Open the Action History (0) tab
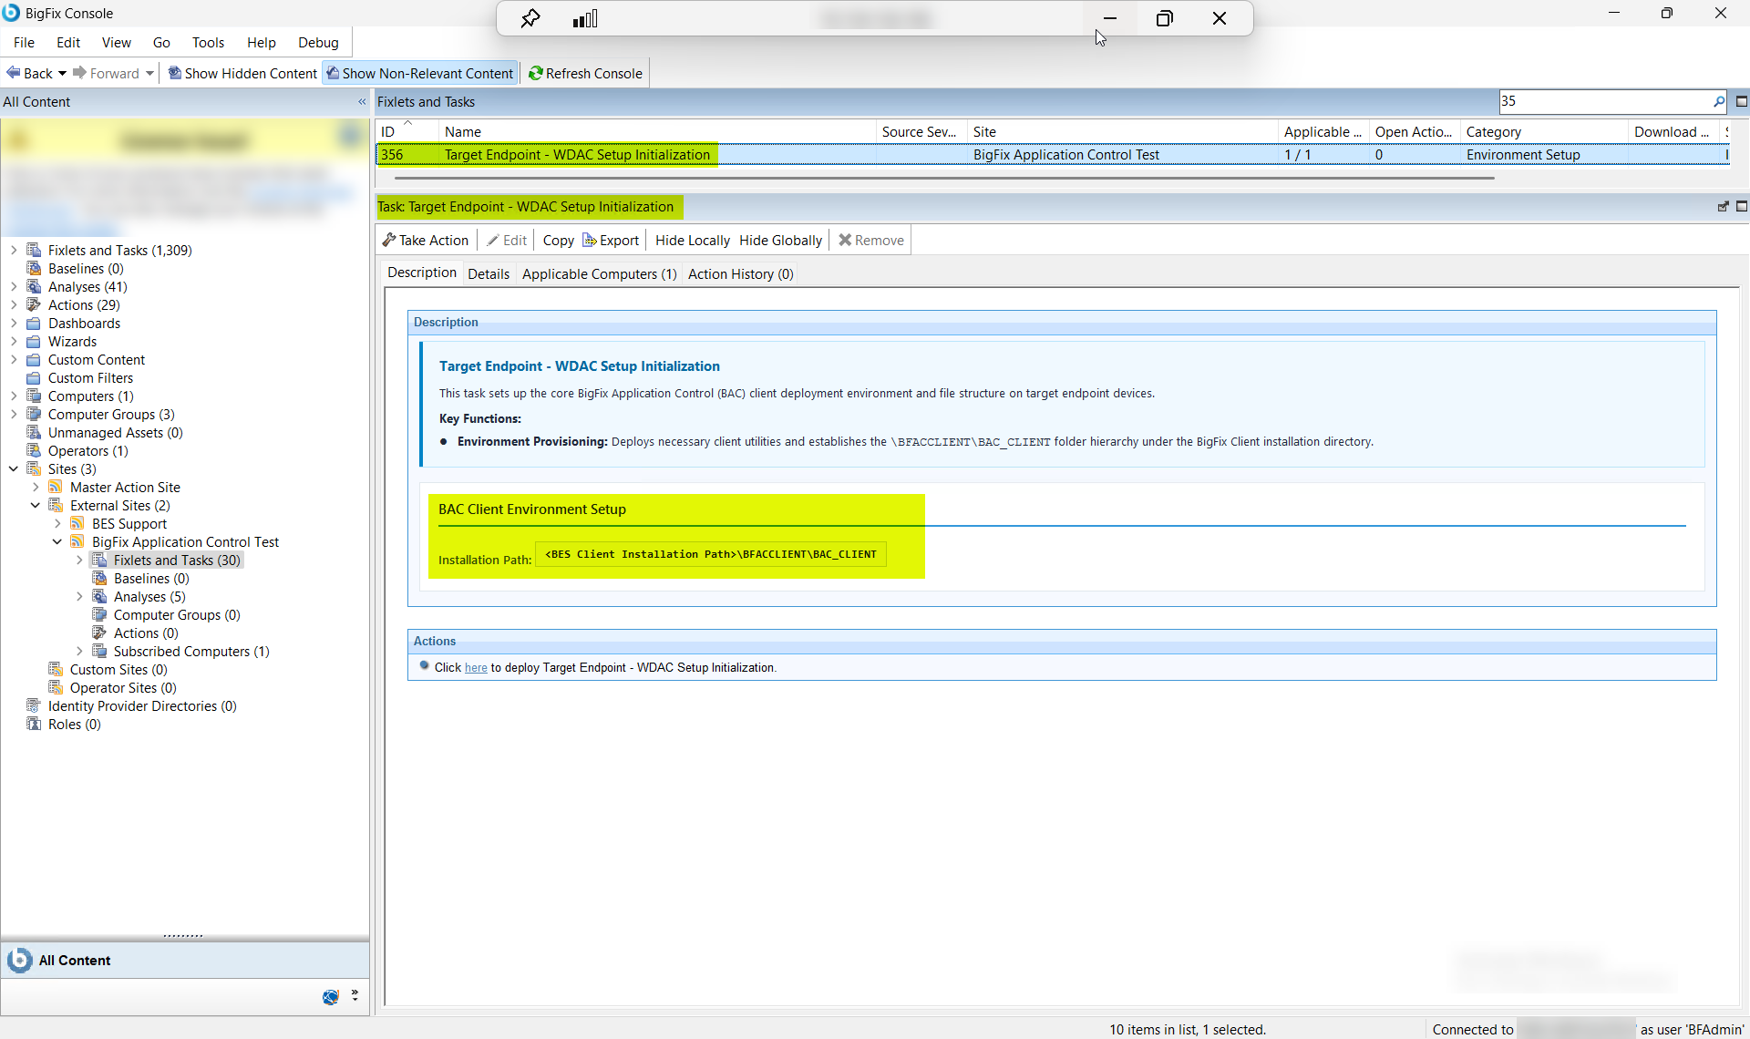The image size is (1750, 1039). point(740,273)
